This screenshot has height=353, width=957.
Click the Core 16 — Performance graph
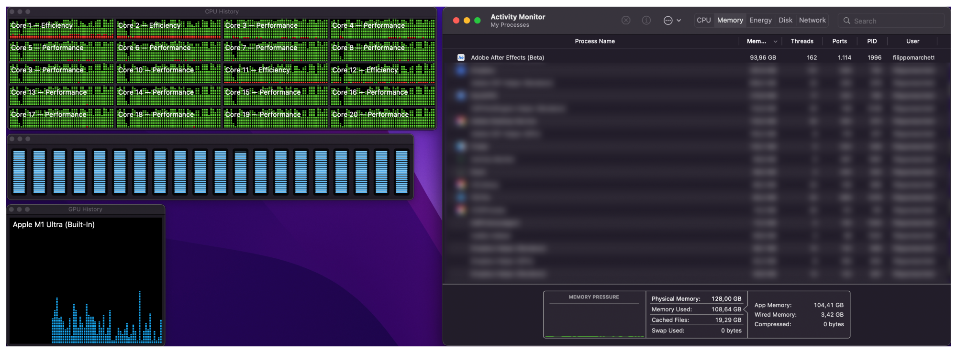coord(383,96)
